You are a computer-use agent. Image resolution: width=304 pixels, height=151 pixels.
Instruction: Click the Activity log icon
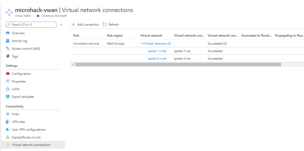8,41
